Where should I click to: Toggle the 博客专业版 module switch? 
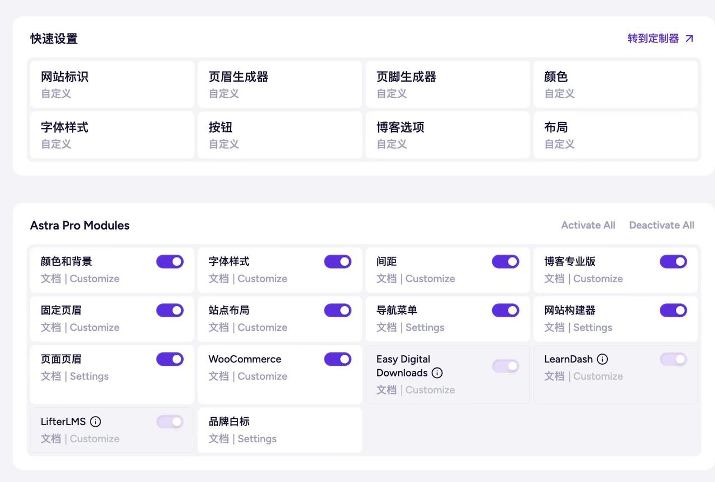pos(674,261)
